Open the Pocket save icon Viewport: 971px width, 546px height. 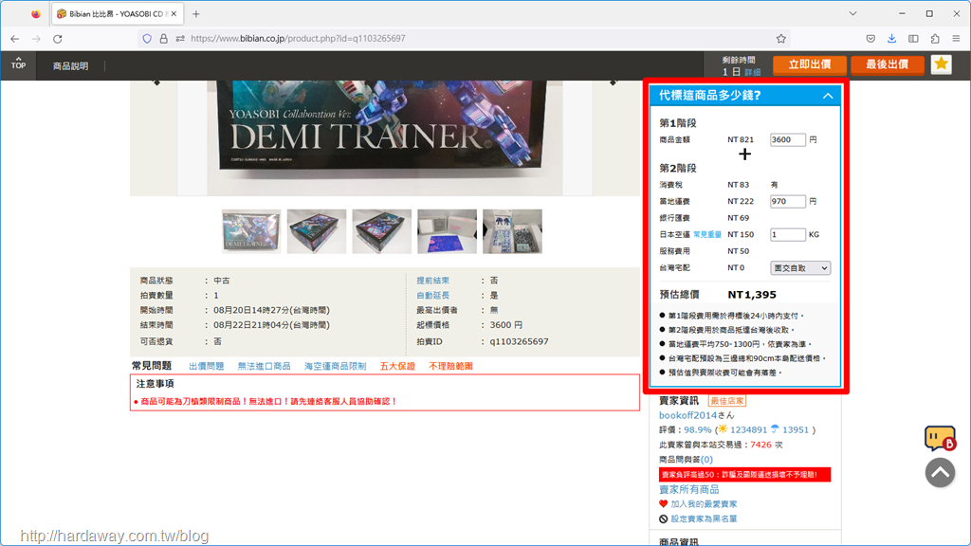870,38
